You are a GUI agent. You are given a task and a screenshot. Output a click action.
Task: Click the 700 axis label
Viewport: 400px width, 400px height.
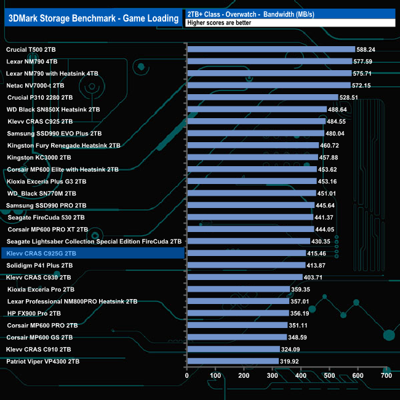click(386, 375)
